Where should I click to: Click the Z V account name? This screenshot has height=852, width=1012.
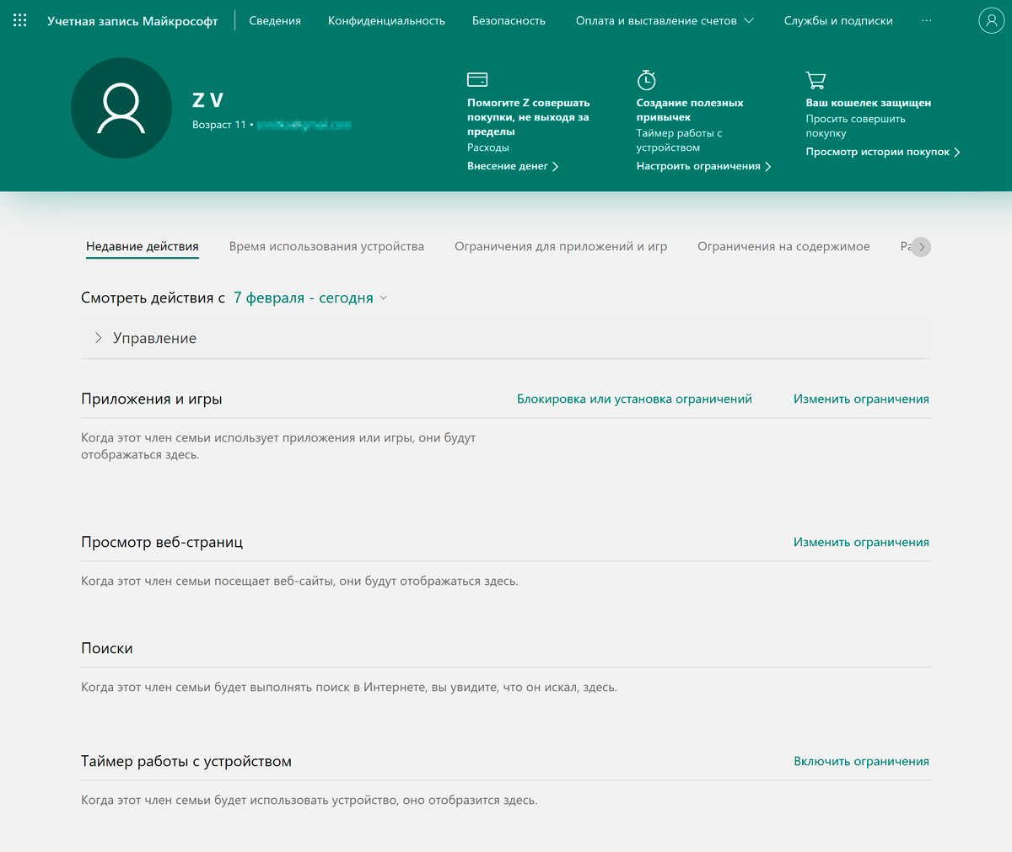pyautogui.click(x=207, y=100)
